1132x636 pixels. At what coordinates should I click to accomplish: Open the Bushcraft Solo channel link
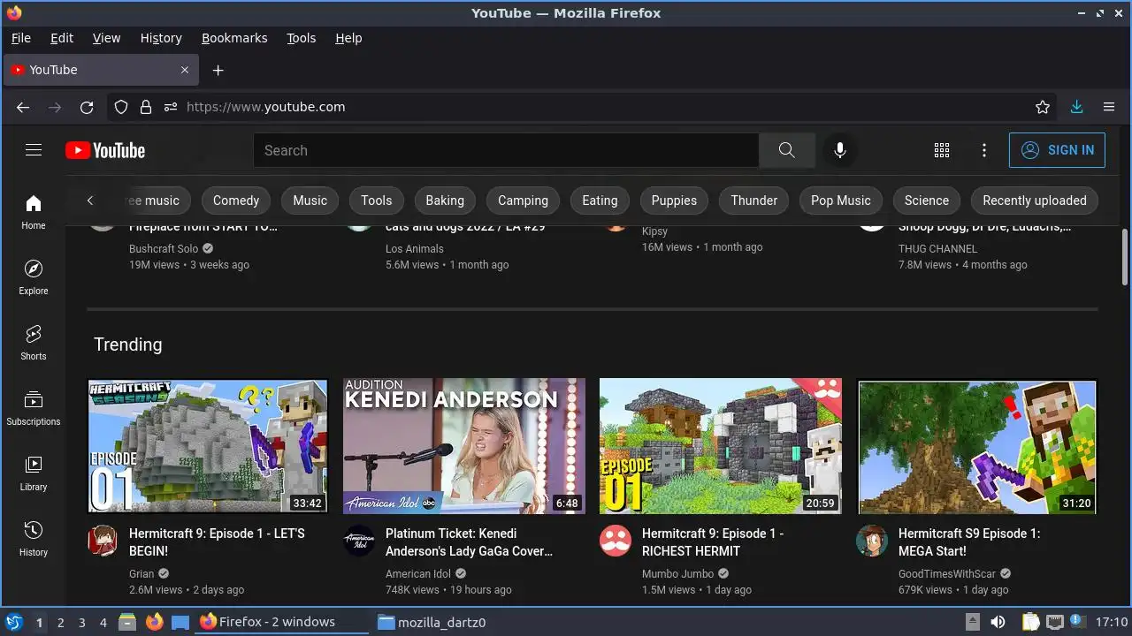pos(164,249)
